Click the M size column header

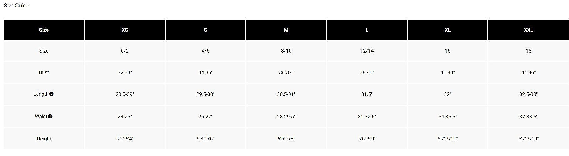(286, 30)
